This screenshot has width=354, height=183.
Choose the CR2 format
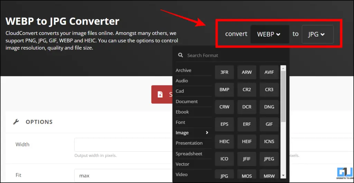pyautogui.click(x=247, y=90)
